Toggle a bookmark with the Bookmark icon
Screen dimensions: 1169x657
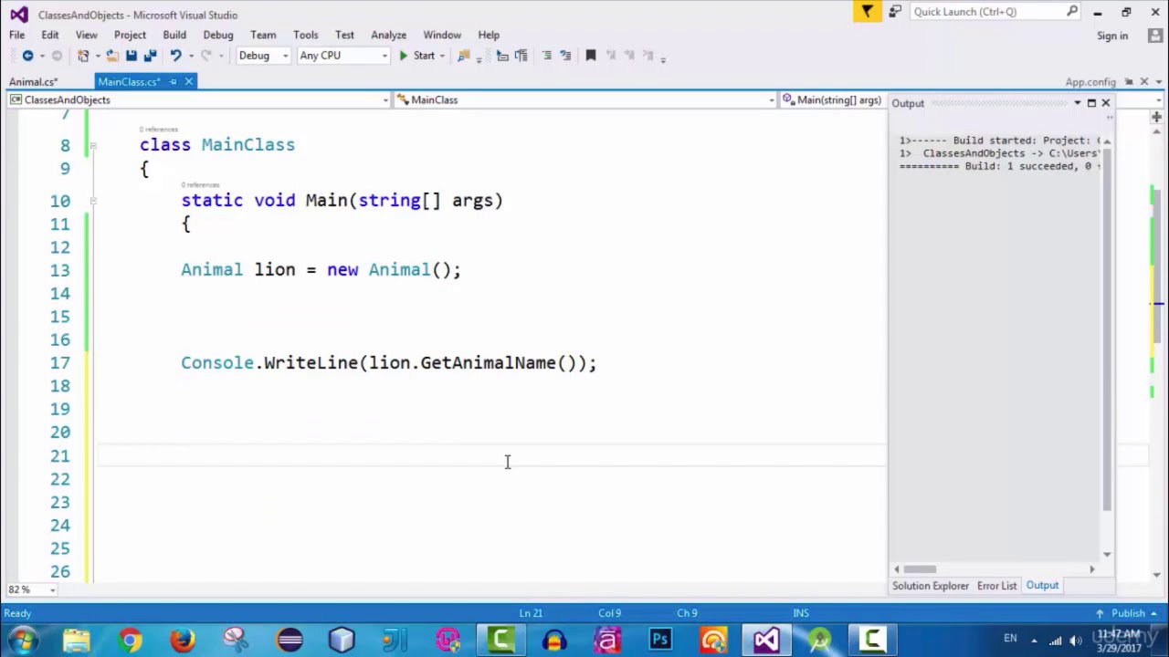coord(591,56)
